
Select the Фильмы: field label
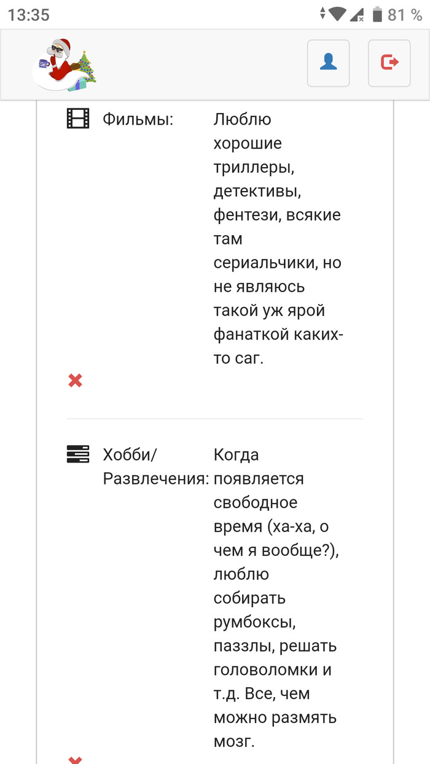click(x=138, y=119)
